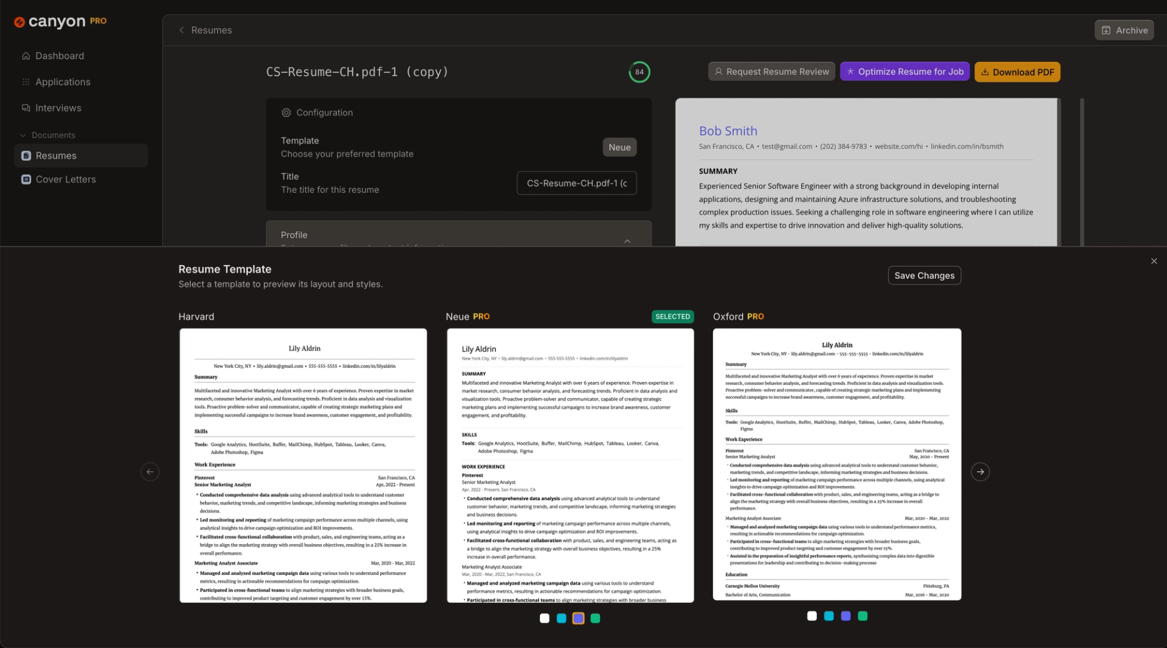Pick the white color swatch under Neue
Image resolution: width=1167 pixels, height=648 pixels.
click(544, 618)
